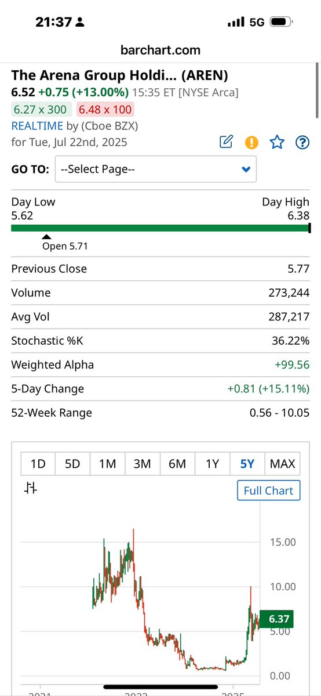Tap the price change +0.75 (+13.00%)
The image size is (321, 696).
pos(83,92)
